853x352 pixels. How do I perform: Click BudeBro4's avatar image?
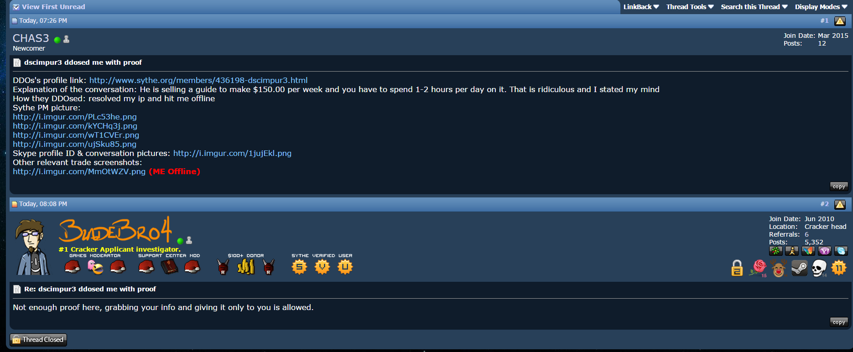pos(32,247)
